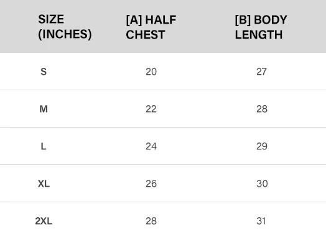Click half chest value 24 for L

click(151, 146)
